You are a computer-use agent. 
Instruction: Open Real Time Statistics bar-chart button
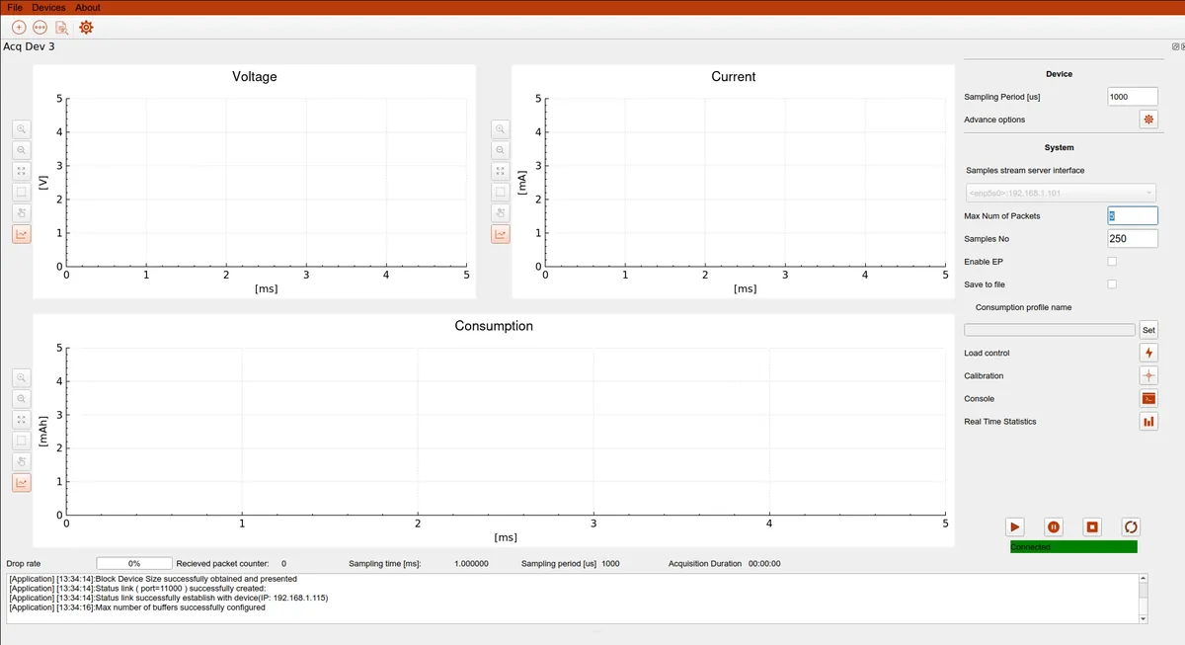(x=1148, y=422)
